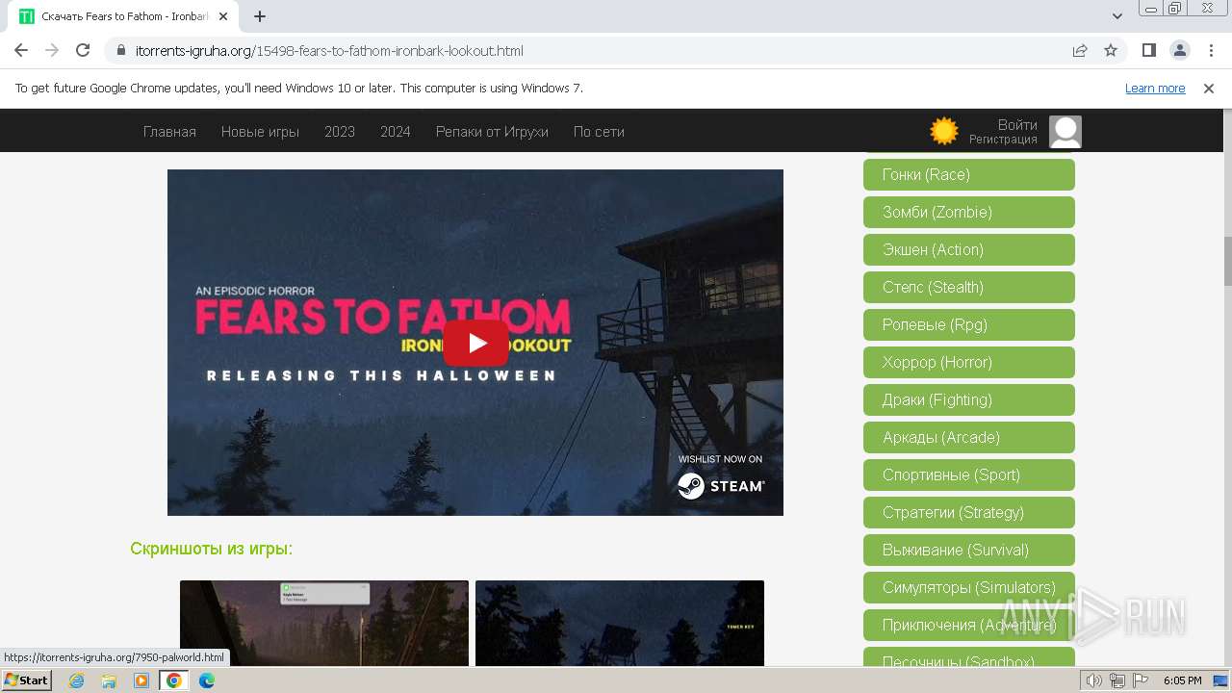Open network tray icon

coord(1117,680)
